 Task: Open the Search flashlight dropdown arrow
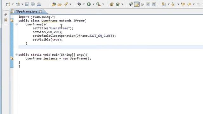point(70,4)
